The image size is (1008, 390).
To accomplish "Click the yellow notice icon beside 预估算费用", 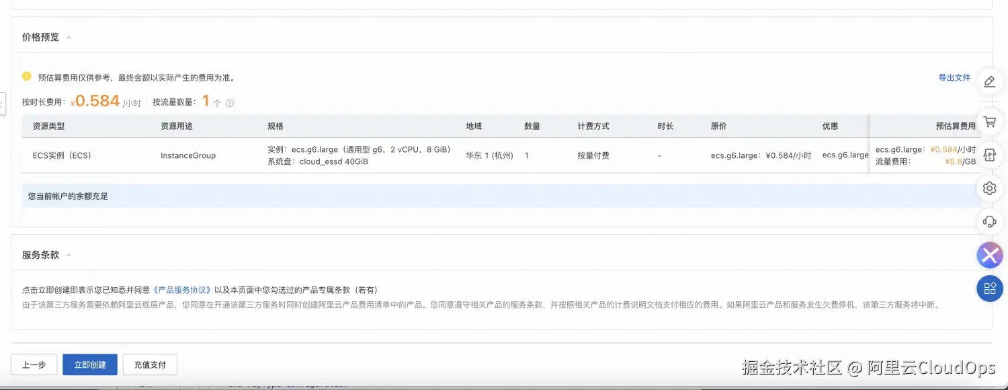I will (27, 77).
